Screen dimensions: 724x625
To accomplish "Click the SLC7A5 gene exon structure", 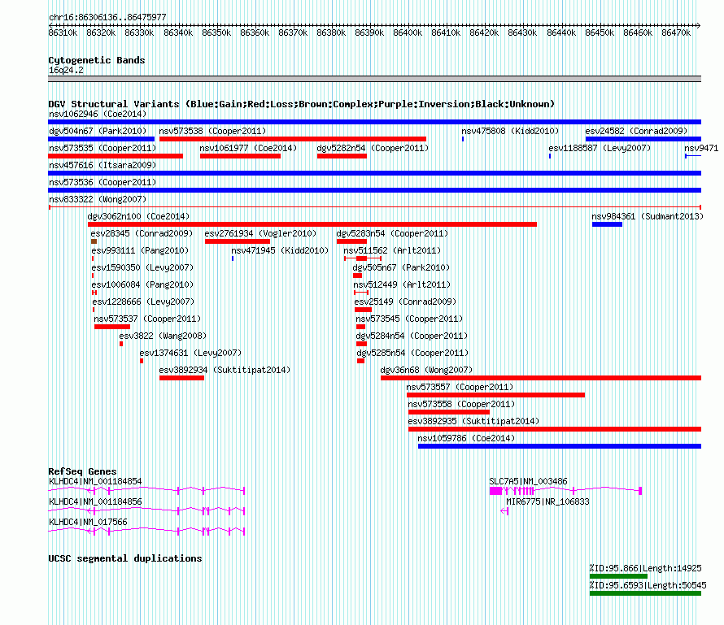I will click(x=565, y=491).
